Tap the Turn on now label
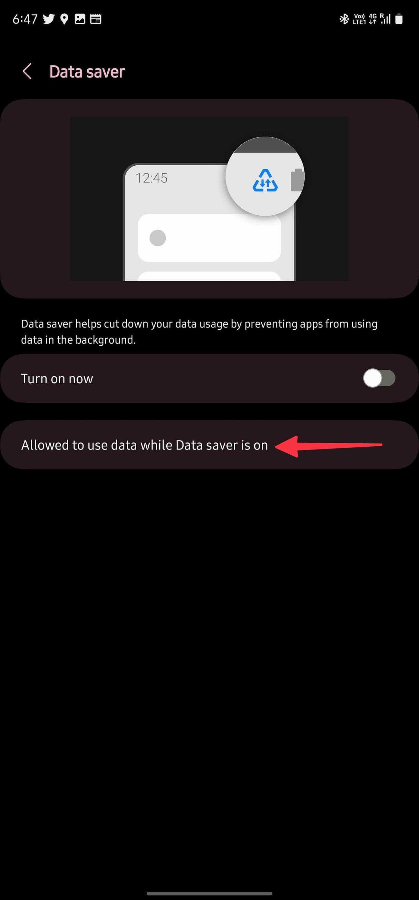The image size is (419, 900). [57, 379]
